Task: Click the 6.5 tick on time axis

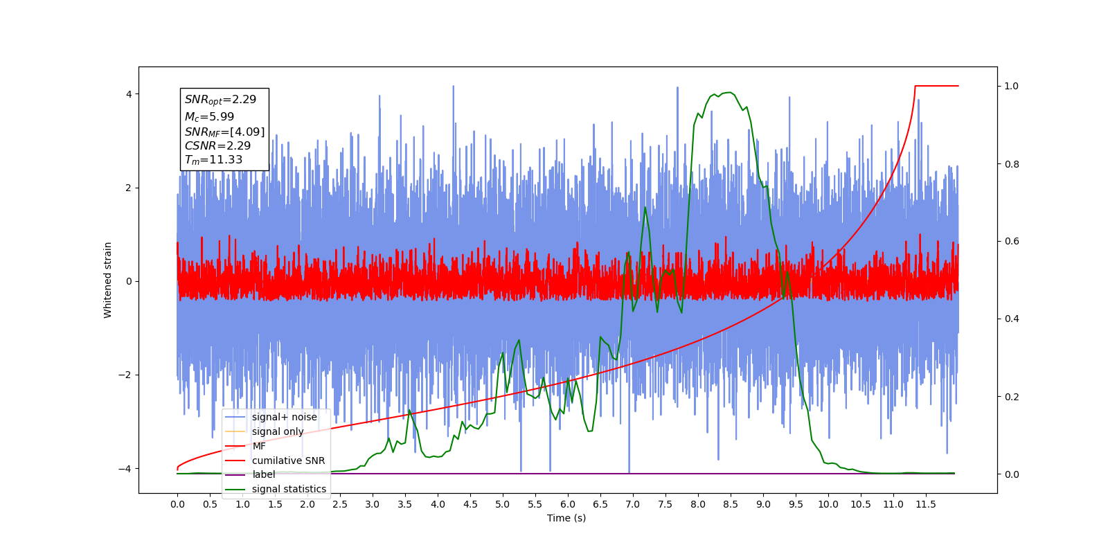Action: (600, 504)
